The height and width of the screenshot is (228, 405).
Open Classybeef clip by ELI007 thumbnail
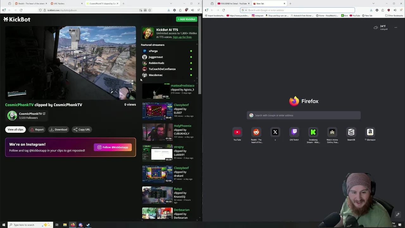(157, 111)
